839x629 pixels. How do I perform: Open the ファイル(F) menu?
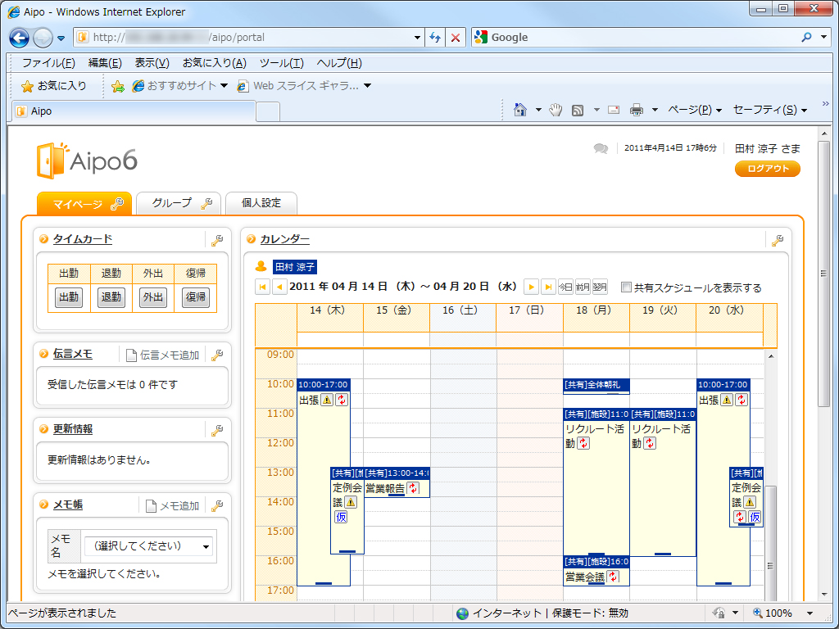pyautogui.click(x=48, y=63)
